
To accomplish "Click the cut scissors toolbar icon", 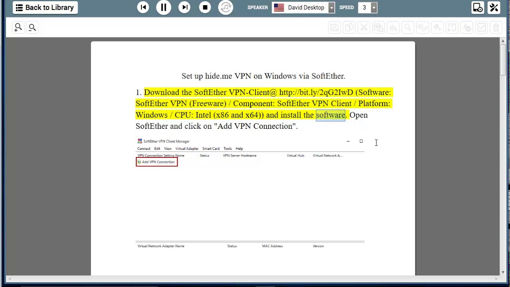I will 364,28.
